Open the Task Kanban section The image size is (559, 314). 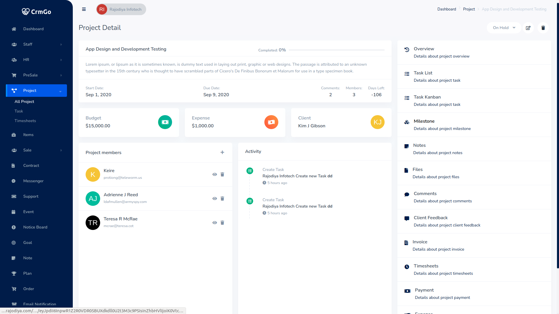click(x=427, y=97)
